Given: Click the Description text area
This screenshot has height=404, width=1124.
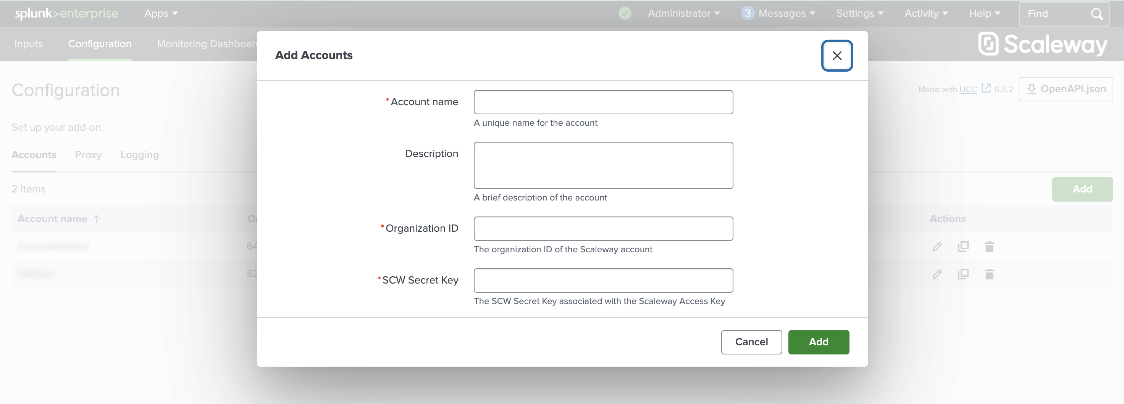Looking at the screenshot, I should tap(603, 165).
